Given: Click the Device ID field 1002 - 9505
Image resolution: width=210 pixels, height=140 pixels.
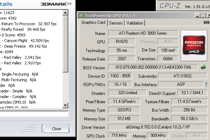Looking at the screenshot, I should pos(120,76).
